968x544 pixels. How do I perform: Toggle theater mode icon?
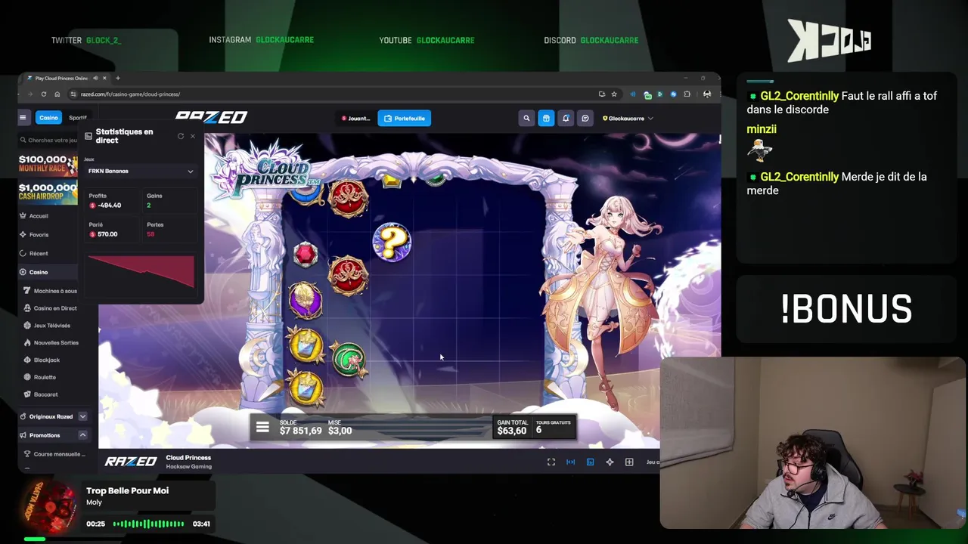point(571,462)
